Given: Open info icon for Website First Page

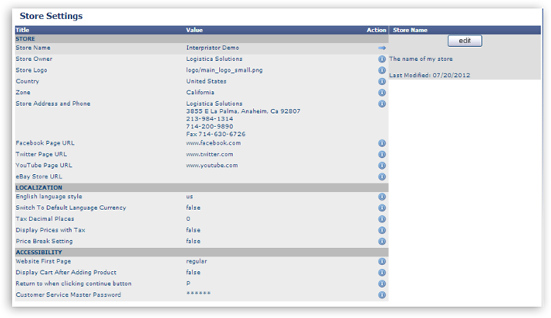Looking at the screenshot, I should pyautogui.click(x=382, y=261).
